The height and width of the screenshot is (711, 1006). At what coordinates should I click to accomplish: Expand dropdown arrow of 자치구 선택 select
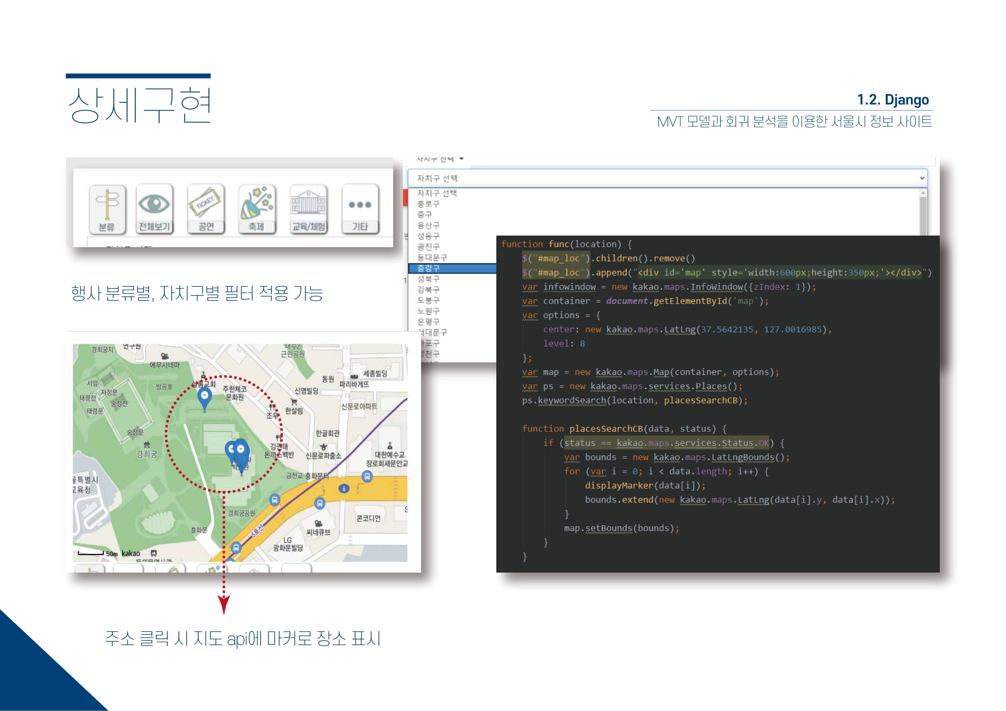click(x=922, y=178)
